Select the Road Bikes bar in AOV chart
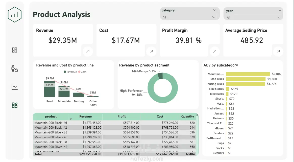Image resolution: width=294 pixels, height=162 pixels. 246,79
